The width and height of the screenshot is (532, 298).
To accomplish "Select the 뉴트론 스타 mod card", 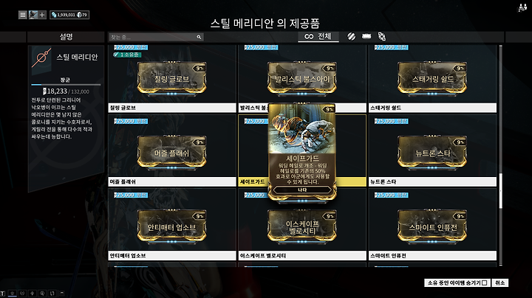I will tap(432, 152).
